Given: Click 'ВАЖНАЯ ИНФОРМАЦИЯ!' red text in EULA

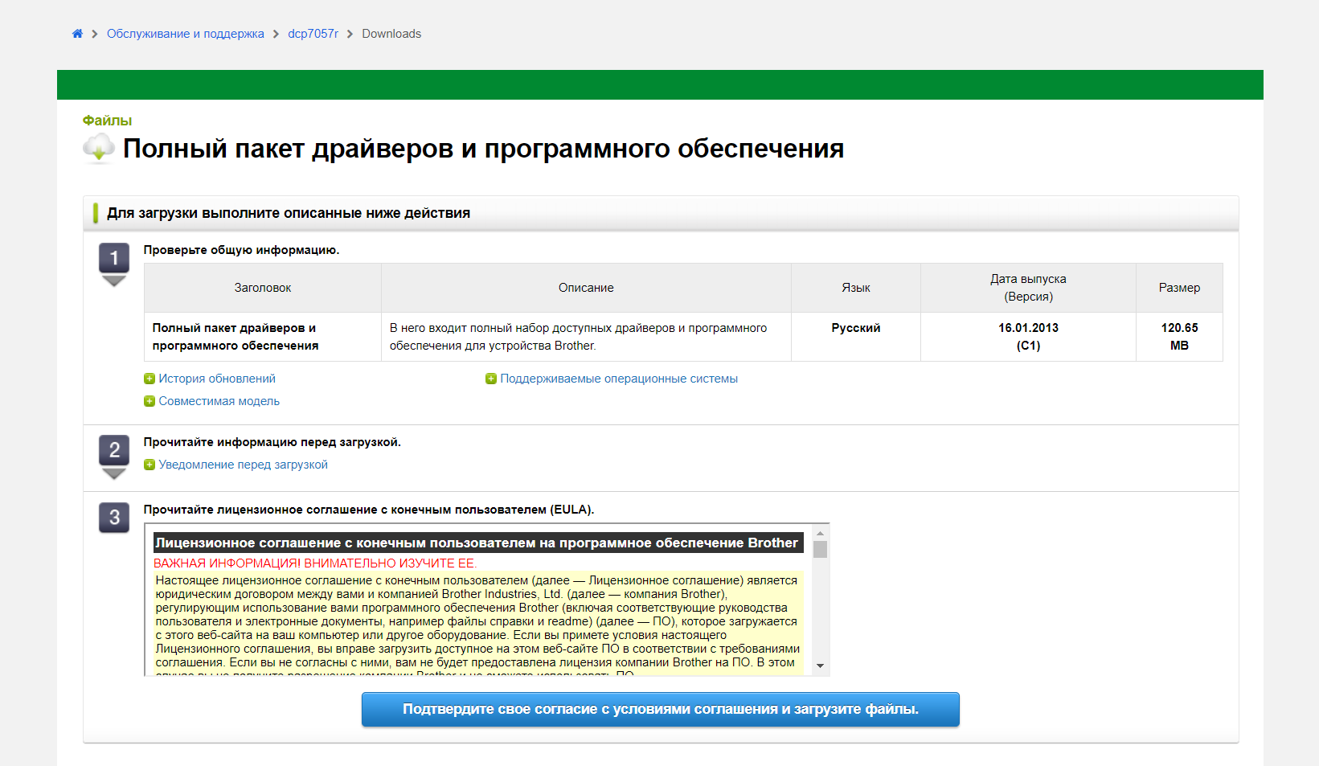Looking at the screenshot, I should (227, 563).
